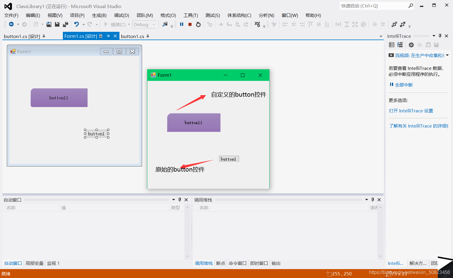Click the Navigate Backward arrow icon

[11, 24]
